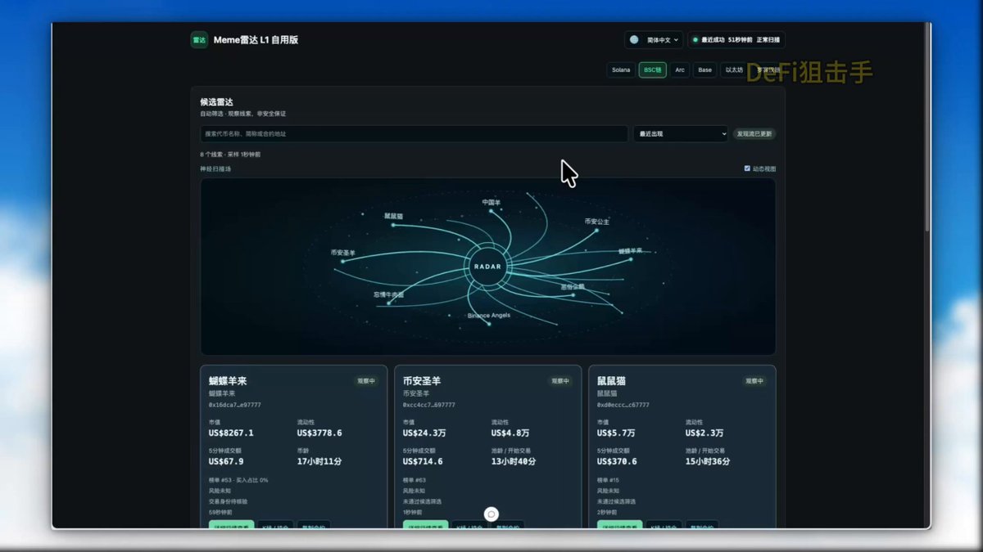983x552 pixels.
Task: Switch to the Base chain tab
Action: 704,70
